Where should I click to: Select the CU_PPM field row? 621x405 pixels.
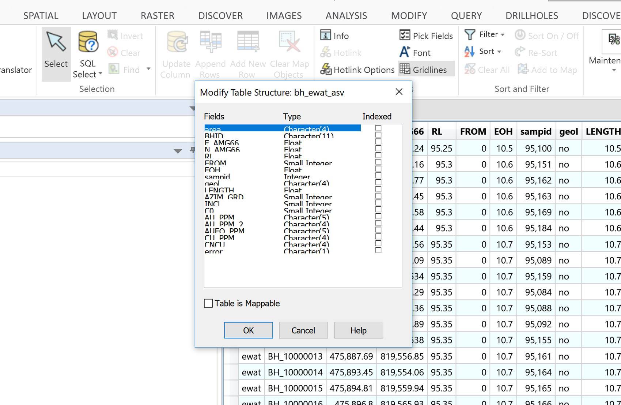click(x=283, y=237)
